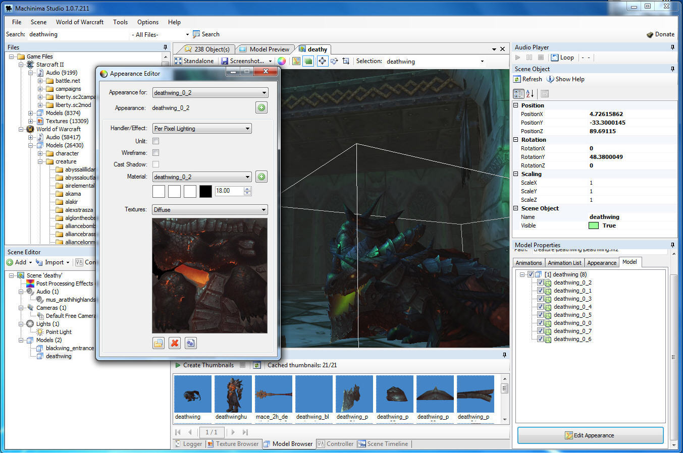Screen dimensions: 683x453
Task: Click the refresh thumbnails icon
Action: 257,365
